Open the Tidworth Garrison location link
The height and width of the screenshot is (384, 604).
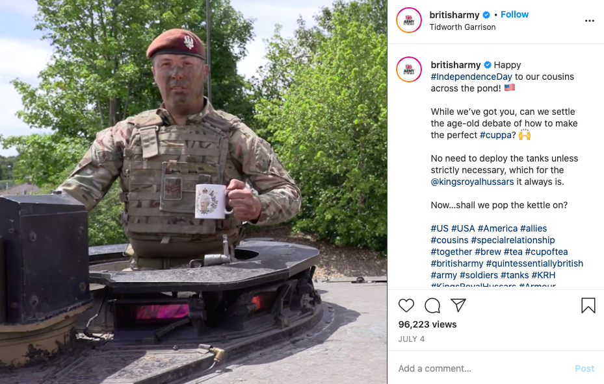point(462,27)
